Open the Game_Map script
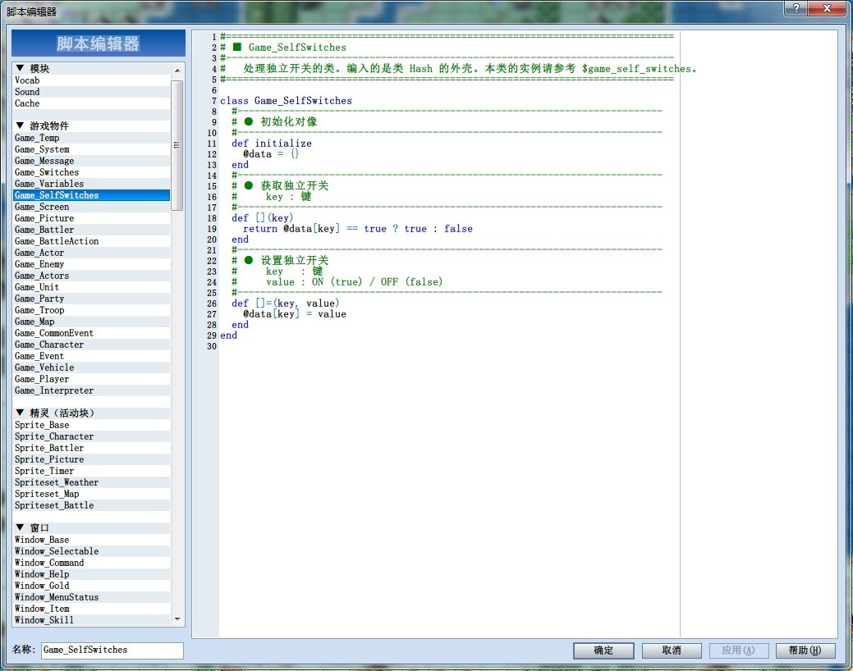Image resolution: width=853 pixels, height=671 pixels. pyautogui.click(x=91, y=322)
